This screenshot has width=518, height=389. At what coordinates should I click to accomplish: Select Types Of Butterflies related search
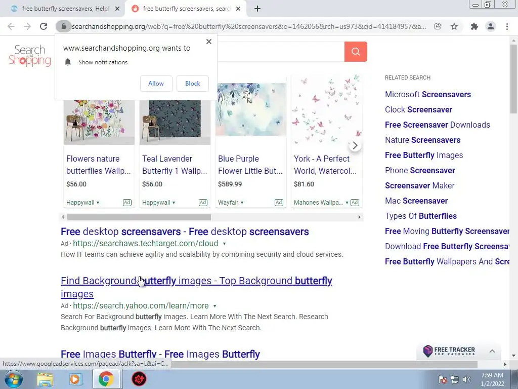tap(421, 216)
